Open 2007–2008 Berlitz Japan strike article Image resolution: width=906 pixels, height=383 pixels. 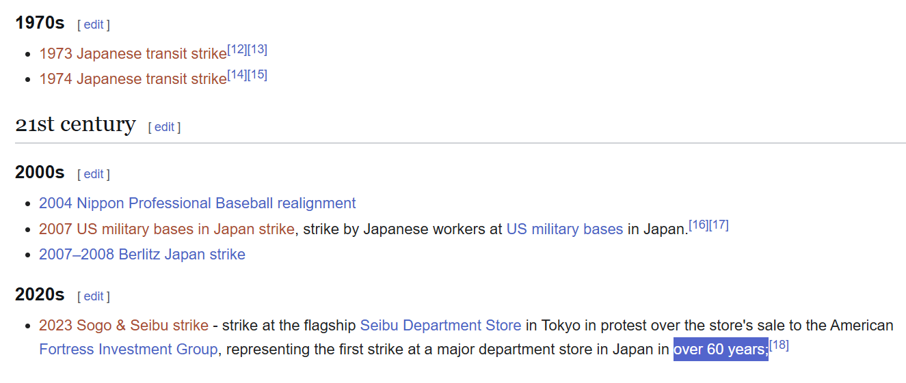142,255
